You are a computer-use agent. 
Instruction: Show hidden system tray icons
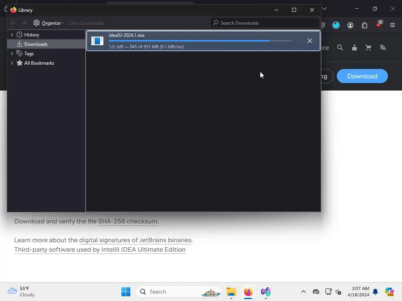coord(303,292)
